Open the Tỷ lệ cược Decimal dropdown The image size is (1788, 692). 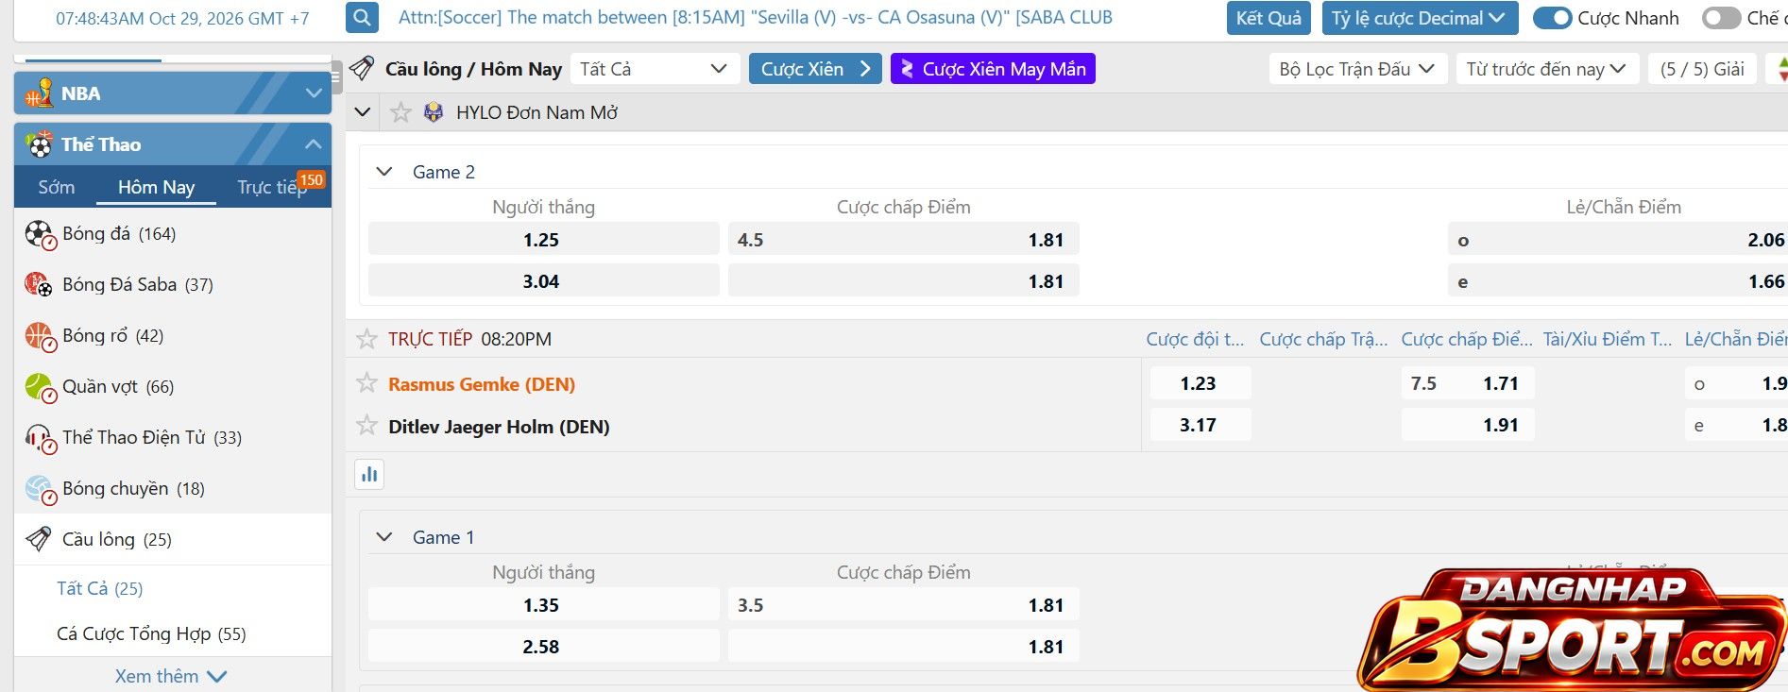click(x=1418, y=18)
